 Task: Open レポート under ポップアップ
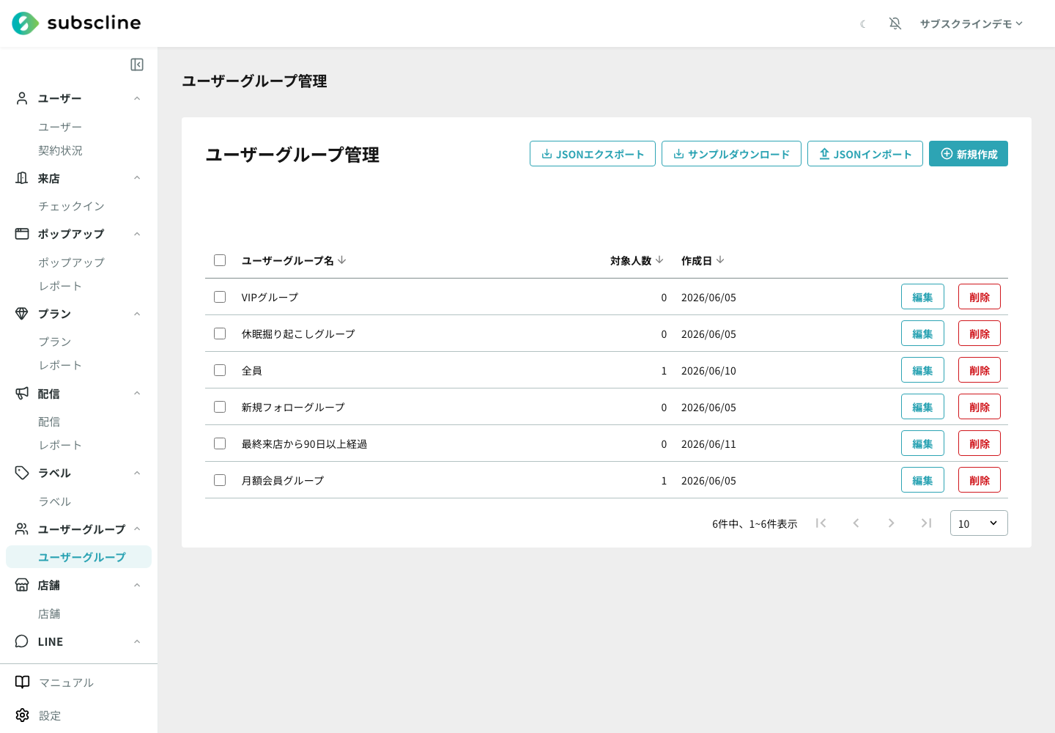pyautogui.click(x=60, y=286)
